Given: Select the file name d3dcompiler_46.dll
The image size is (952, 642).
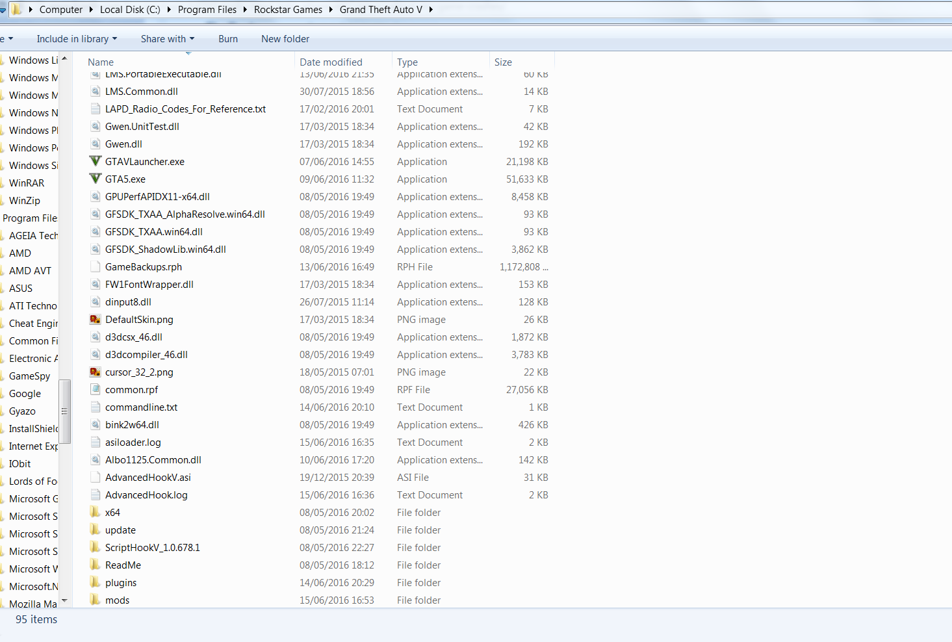Looking at the screenshot, I should click(x=146, y=354).
